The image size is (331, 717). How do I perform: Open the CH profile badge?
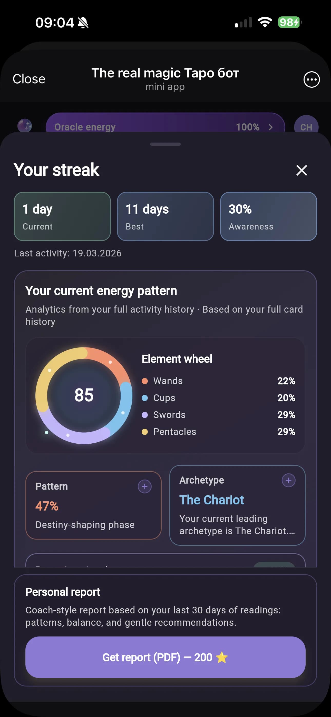(306, 127)
